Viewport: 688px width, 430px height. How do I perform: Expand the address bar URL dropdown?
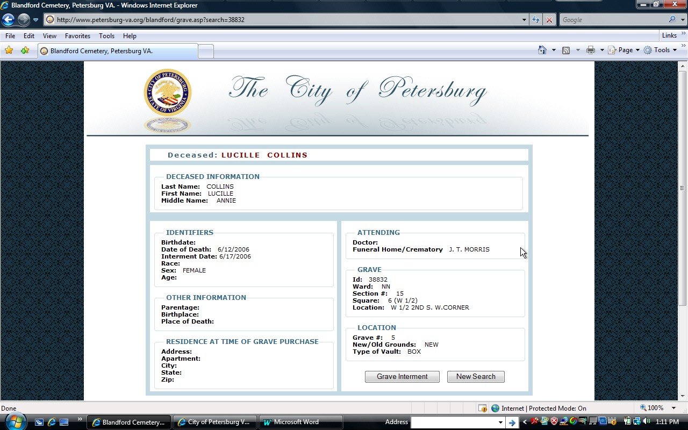(525, 20)
